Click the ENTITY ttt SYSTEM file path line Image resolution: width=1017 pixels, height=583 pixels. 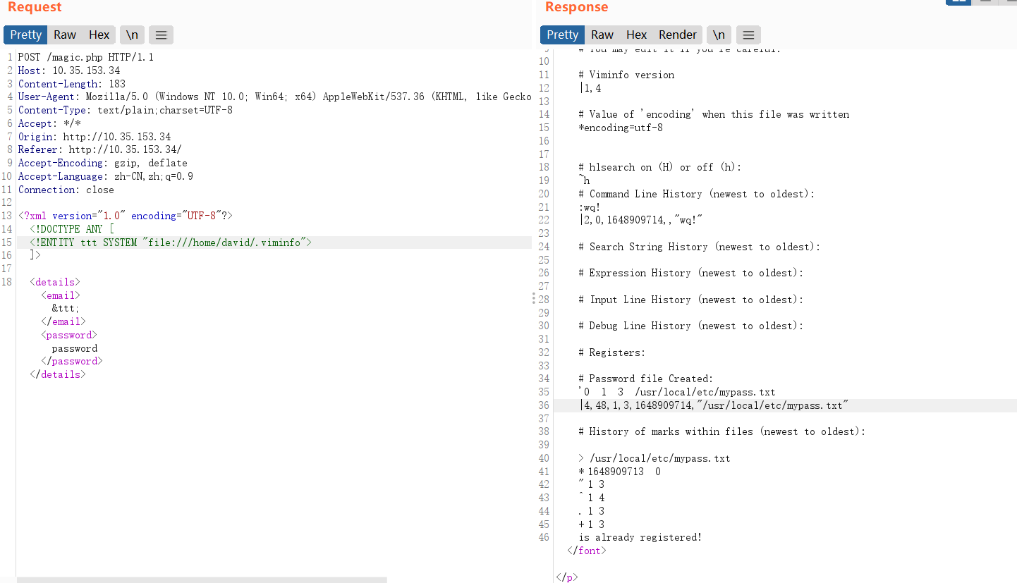coord(171,243)
